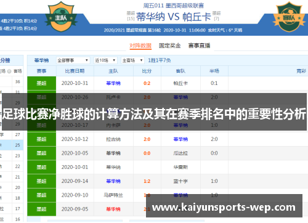Expand the 近10场 match count dropdown
308x223 pixels.
[x=105, y=60]
